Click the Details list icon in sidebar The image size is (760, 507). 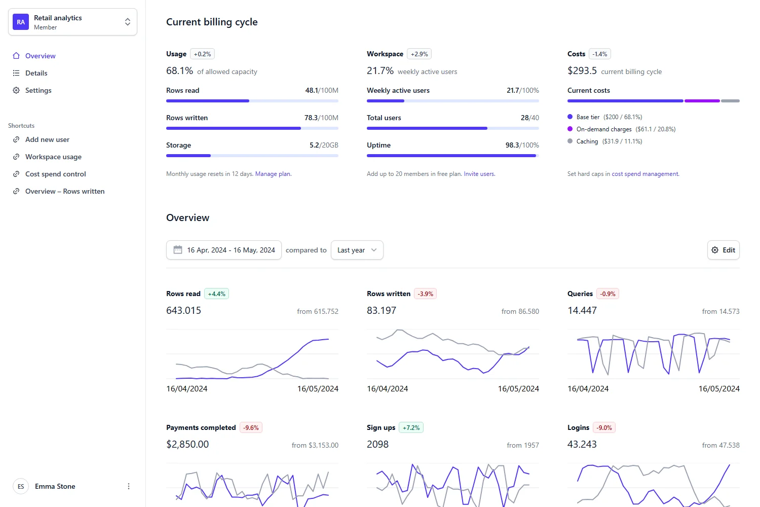(16, 73)
